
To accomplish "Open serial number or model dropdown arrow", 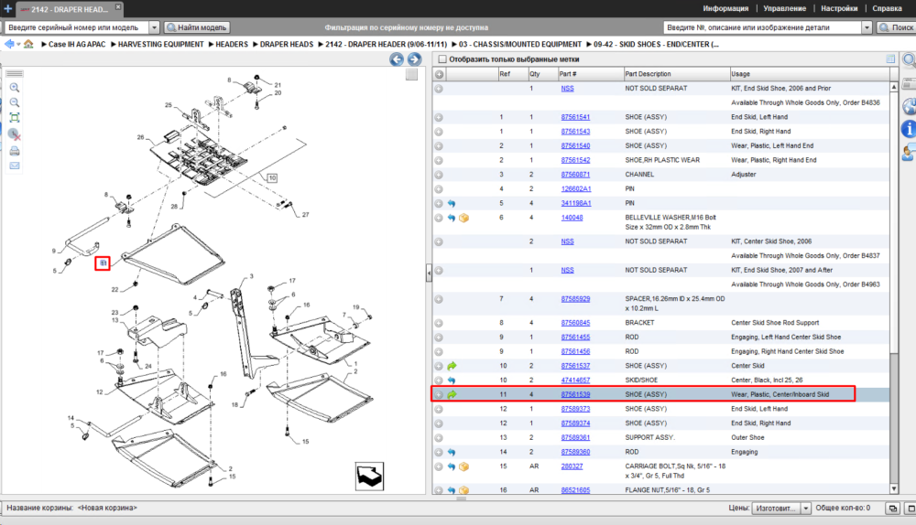I will [154, 27].
